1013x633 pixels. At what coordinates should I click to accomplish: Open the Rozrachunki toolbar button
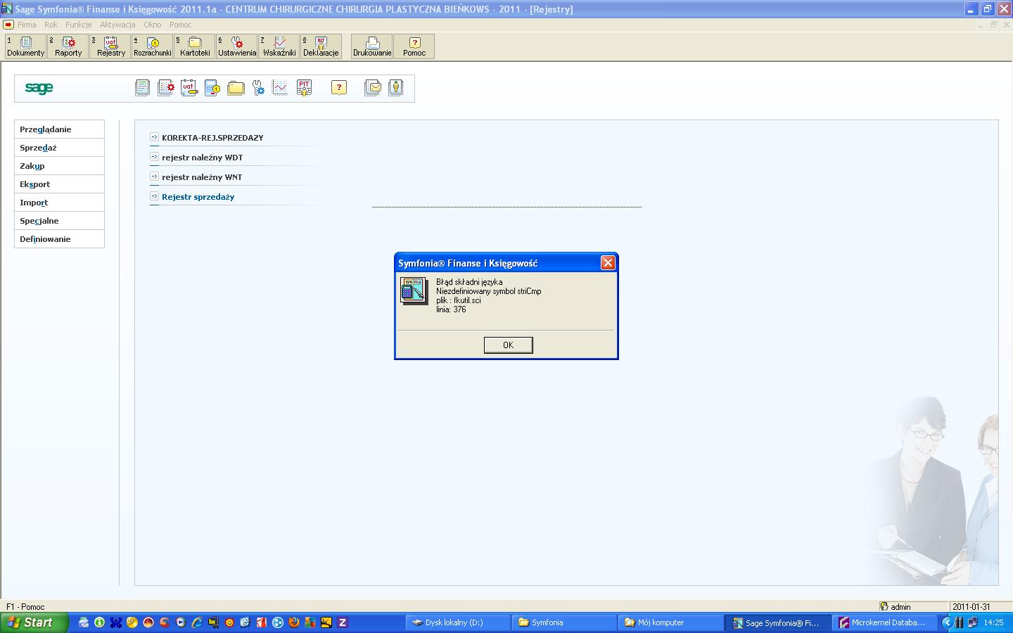coord(153,46)
